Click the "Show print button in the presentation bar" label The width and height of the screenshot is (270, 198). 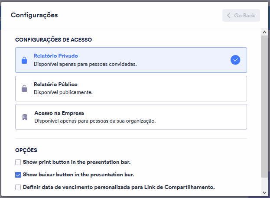[x=77, y=162]
